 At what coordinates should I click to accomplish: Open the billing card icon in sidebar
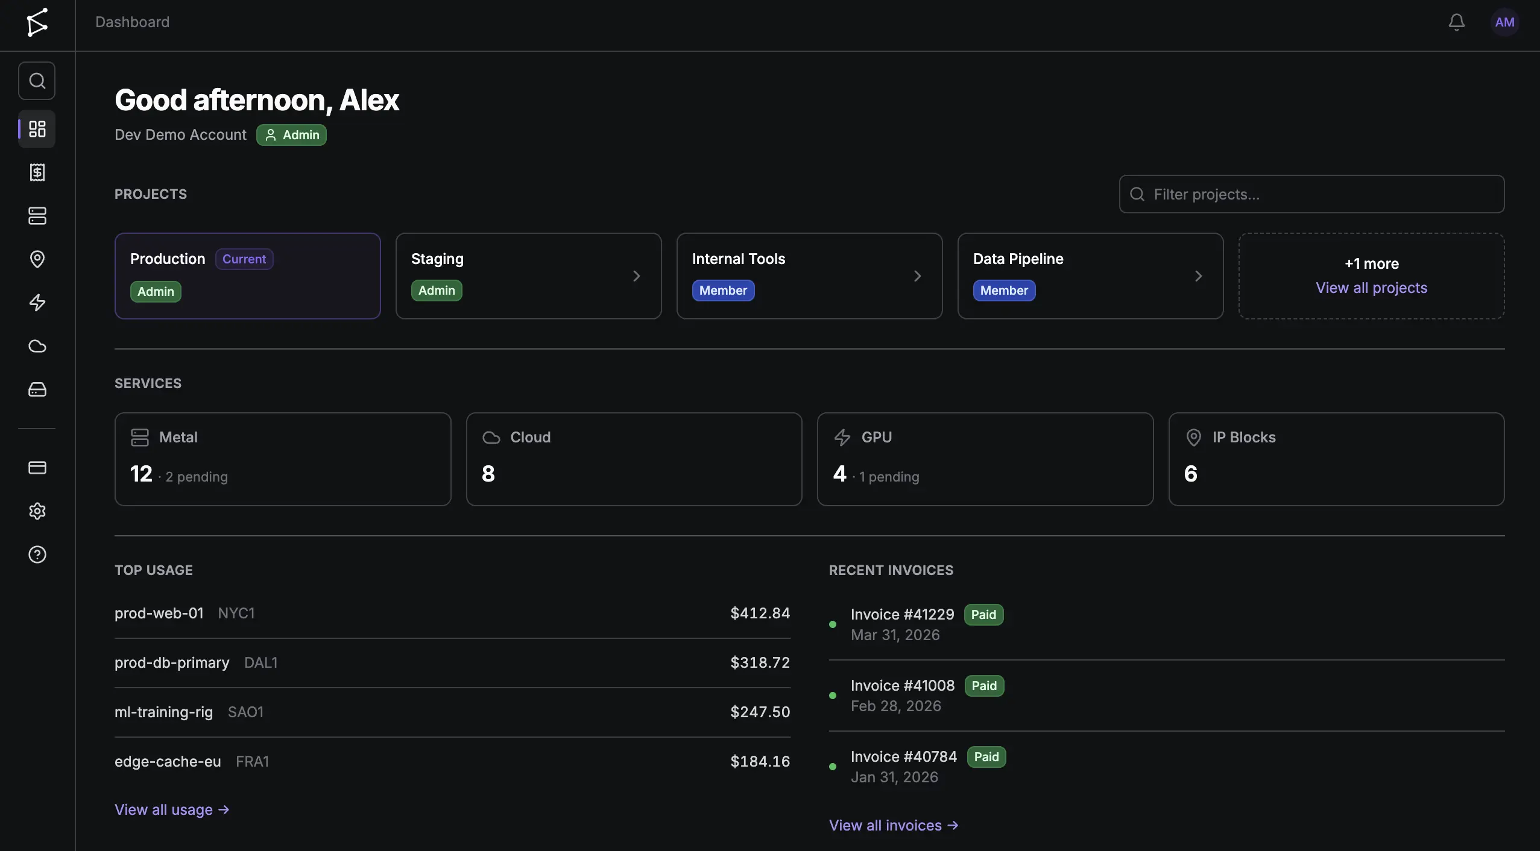click(37, 468)
